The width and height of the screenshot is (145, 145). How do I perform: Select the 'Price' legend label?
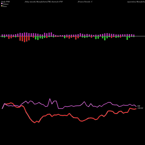coord(5,6)
